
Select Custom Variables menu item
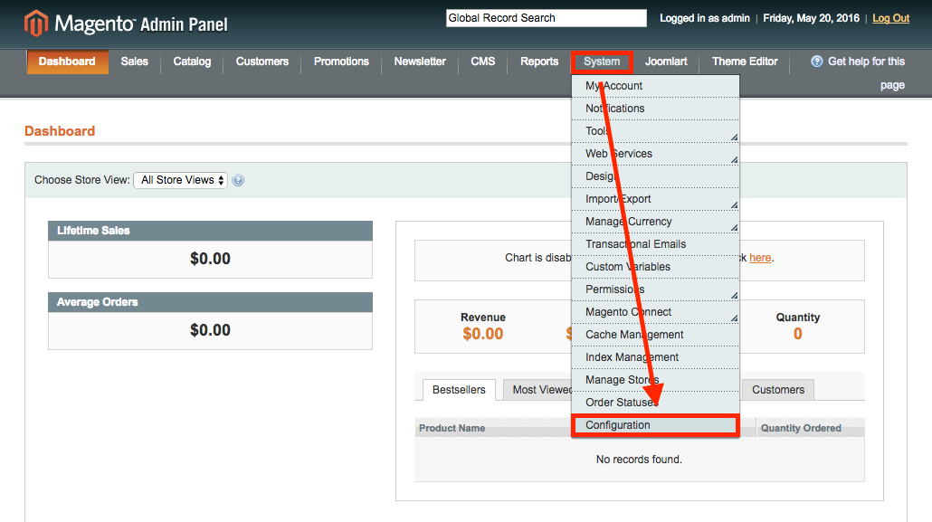coord(655,267)
